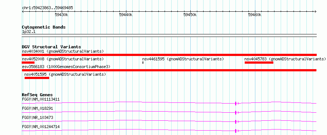Click the 59450k ruler tick label
This screenshot has height=135, width=327.
190,15
